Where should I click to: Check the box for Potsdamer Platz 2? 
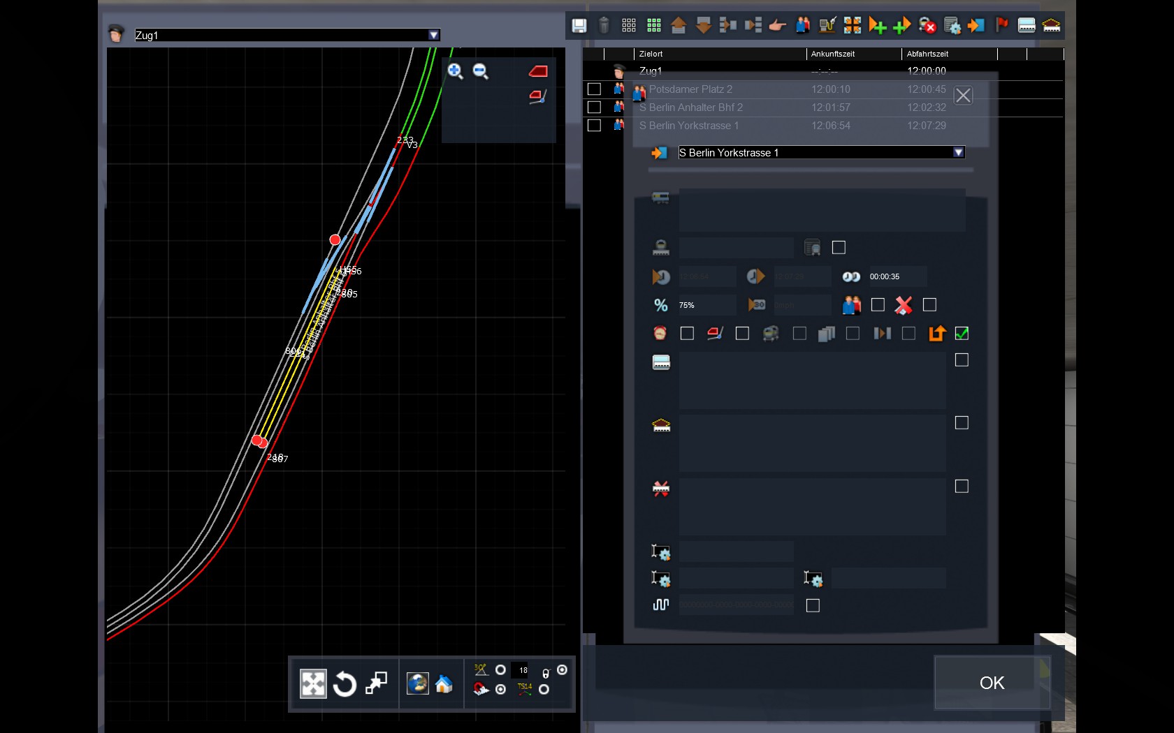point(594,89)
